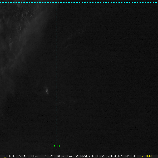The height and width of the screenshot is (158, 158).
Task: Click the image time 024500
Action: 87,156
